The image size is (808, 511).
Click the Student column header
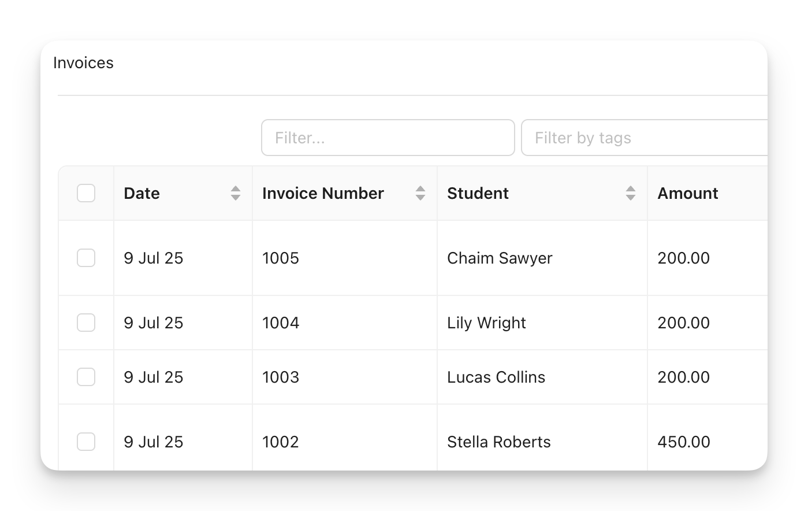pyautogui.click(x=478, y=193)
